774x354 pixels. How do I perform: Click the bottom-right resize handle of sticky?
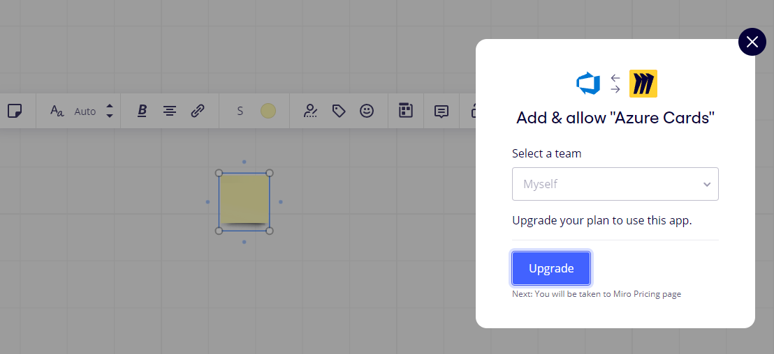(x=270, y=231)
